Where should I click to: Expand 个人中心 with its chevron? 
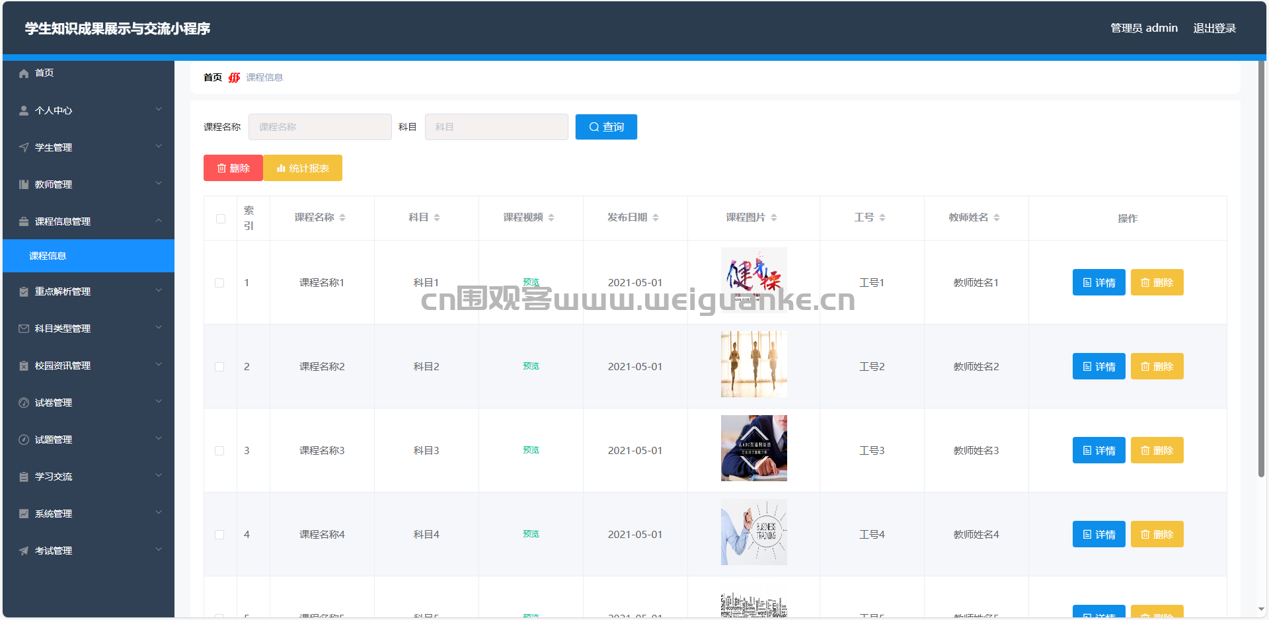tap(159, 109)
